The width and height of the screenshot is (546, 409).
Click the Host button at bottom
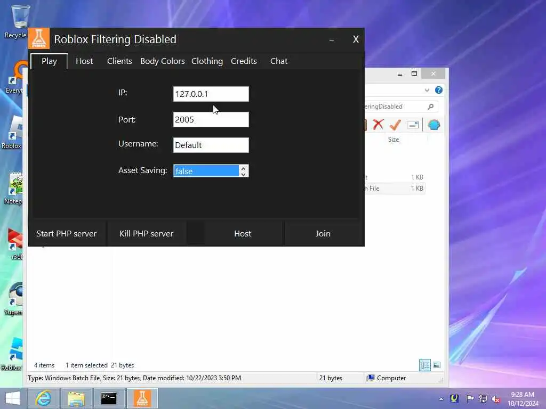click(243, 234)
